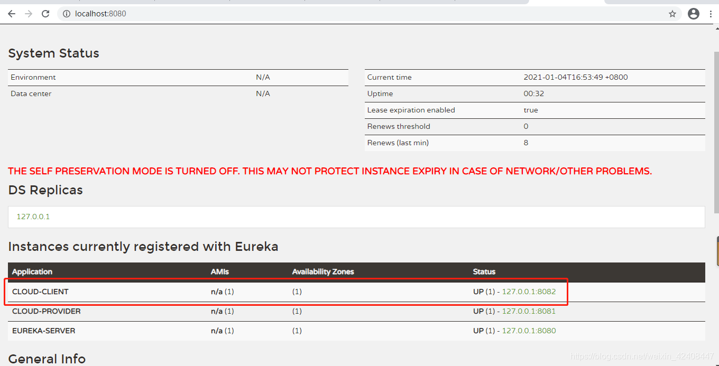Screen dimensions: 719x366
Task: Click the General Info heading
Action: pyautogui.click(x=47, y=359)
